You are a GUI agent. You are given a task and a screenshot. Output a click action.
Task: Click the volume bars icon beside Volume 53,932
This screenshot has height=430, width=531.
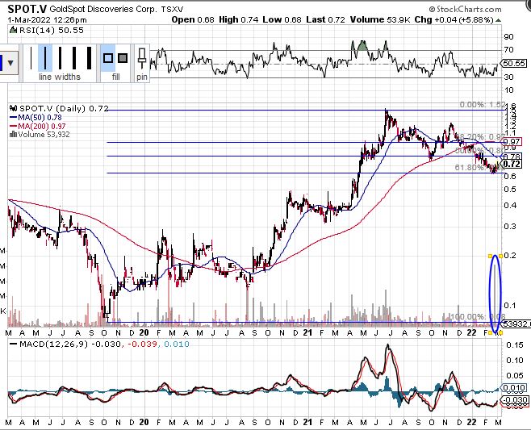[13, 135]
